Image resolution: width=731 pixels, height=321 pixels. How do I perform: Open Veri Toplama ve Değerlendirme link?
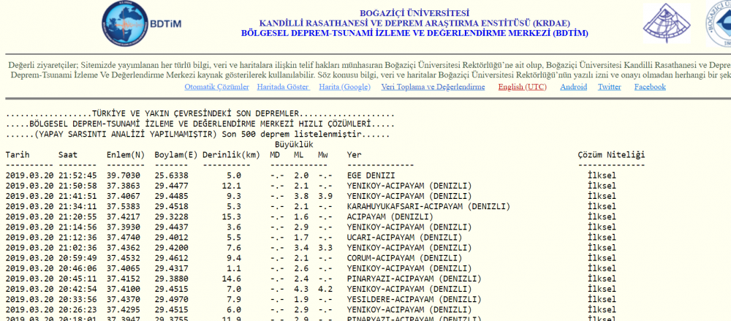(x=433, y=87)
